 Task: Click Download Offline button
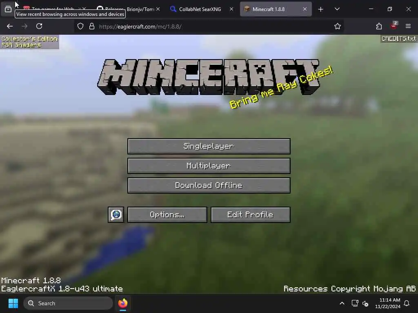[x=209, y=185]
